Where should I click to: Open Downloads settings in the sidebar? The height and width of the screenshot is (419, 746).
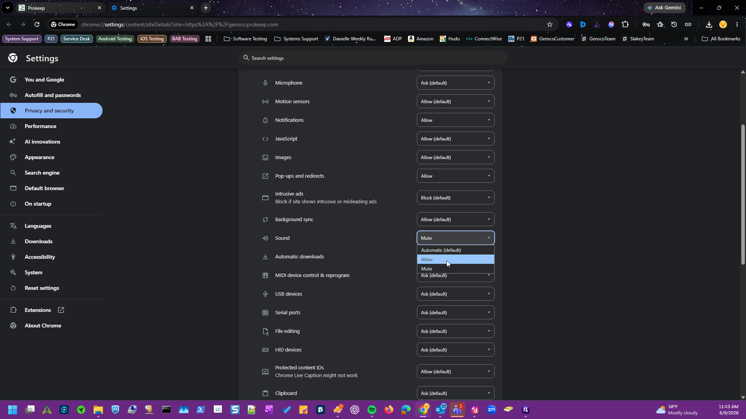[x=52, y=241]
